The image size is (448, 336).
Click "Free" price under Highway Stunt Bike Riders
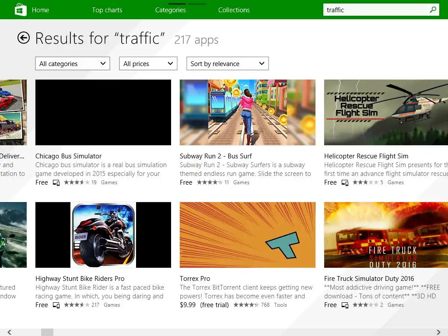pos(42,305)
